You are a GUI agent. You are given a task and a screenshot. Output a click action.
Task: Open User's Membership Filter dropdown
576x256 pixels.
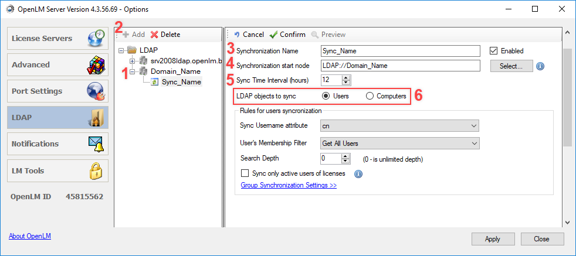click(400, 143)
